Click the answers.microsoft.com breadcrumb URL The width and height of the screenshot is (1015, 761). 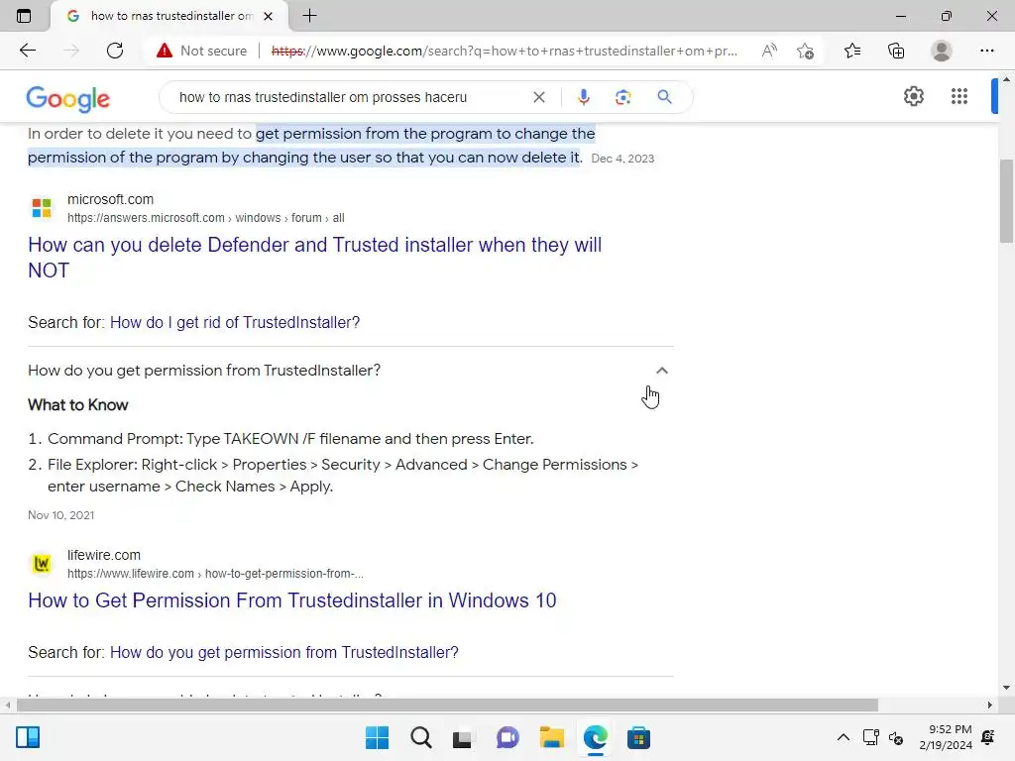(x=206, y=218)
